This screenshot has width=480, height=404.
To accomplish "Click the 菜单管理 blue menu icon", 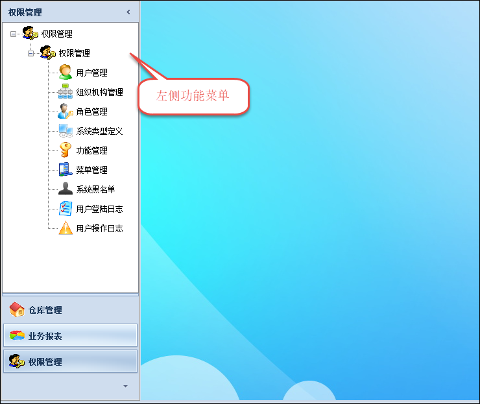I will [x=66, y=169].
